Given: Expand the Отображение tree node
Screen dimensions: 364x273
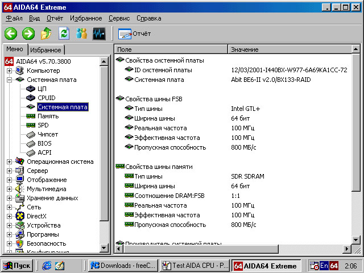Looking at the screenshot, I should pos(9,180).
